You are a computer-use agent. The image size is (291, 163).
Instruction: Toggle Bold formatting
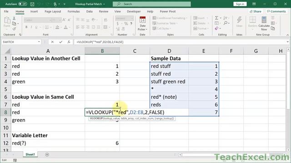(26, 27)
